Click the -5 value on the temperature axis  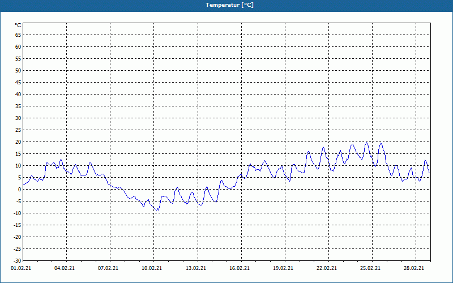19,201
